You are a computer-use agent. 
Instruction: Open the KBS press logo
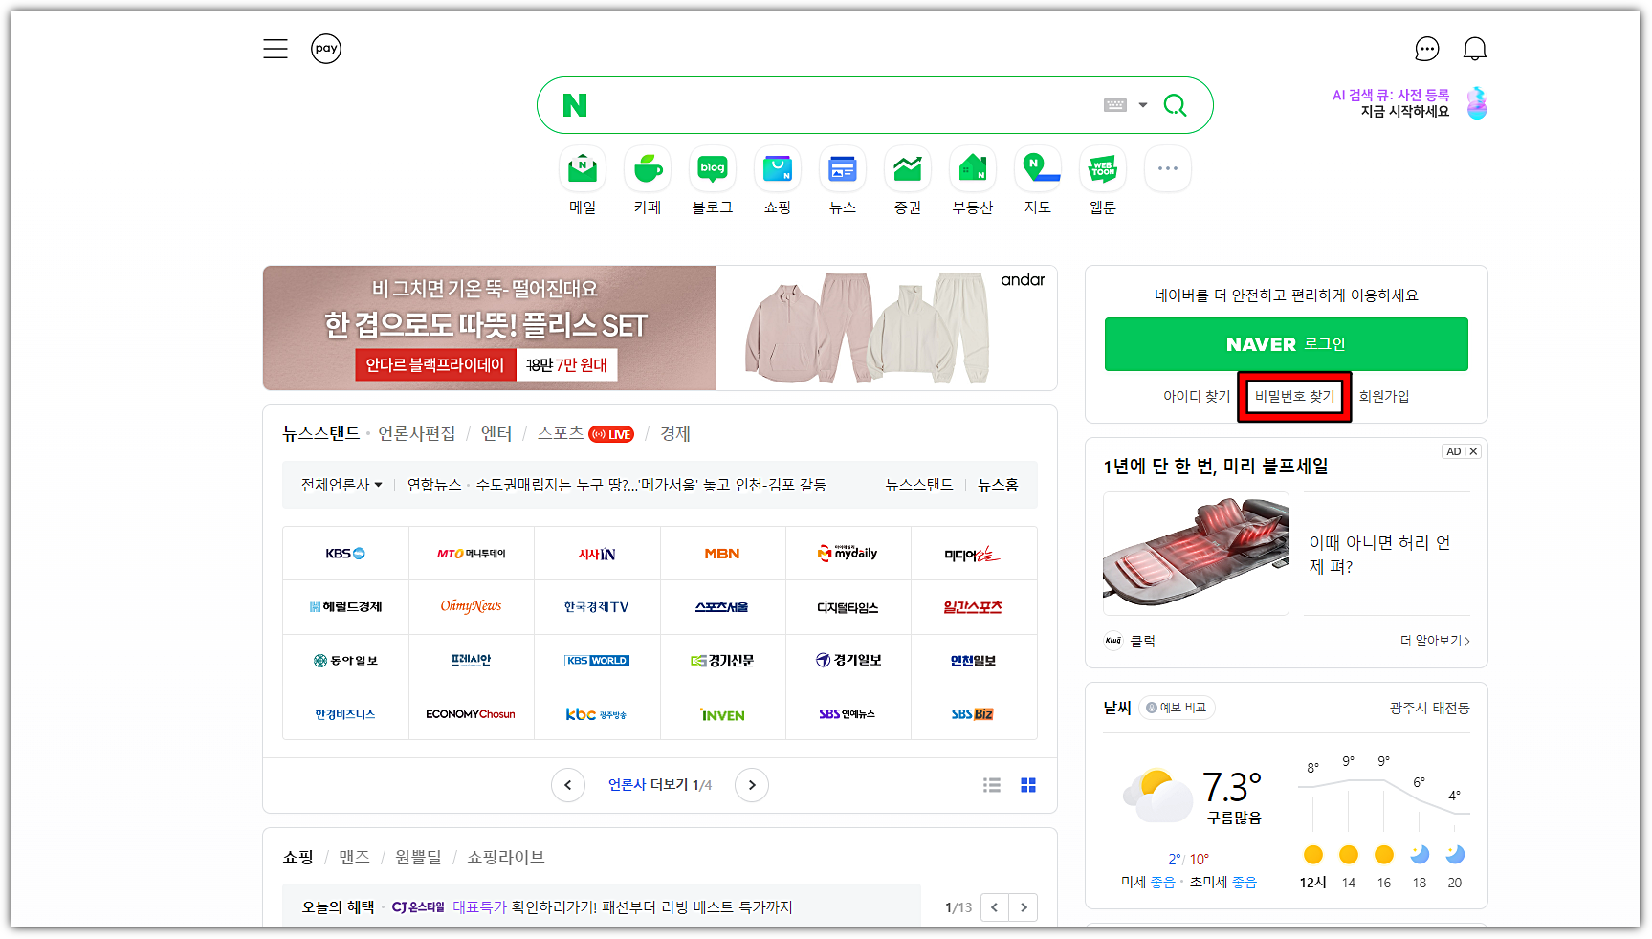coord(345,554)
